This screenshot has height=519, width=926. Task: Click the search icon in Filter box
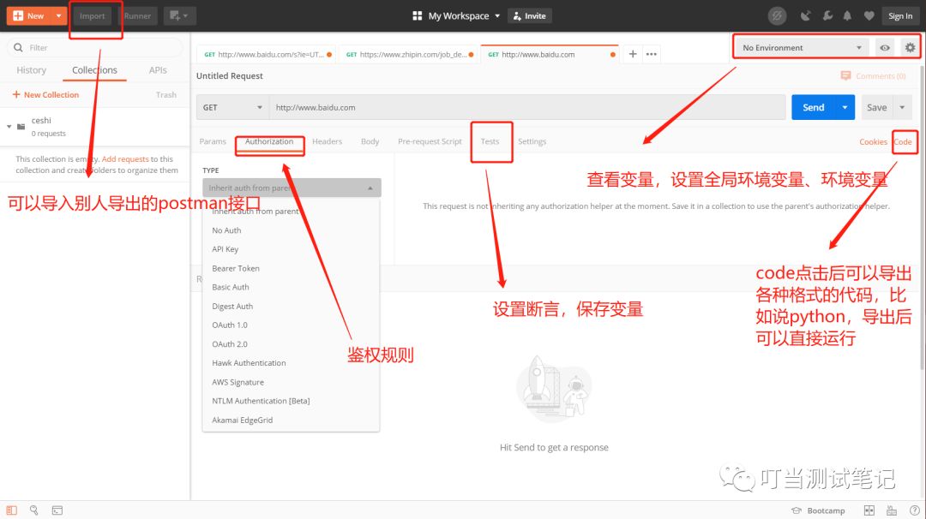[x=18, y=48]
